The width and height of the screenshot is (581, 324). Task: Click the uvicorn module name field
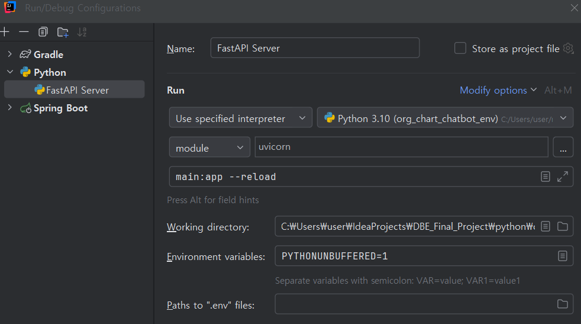401,147
